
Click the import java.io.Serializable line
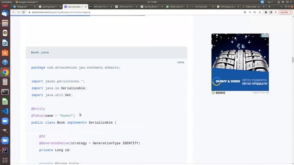(59, 88)
